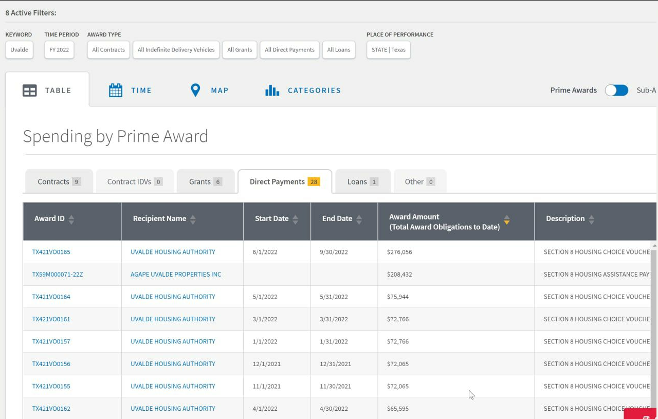
Task: Open award TX421VO0161
Action: [x=51, y=319]
